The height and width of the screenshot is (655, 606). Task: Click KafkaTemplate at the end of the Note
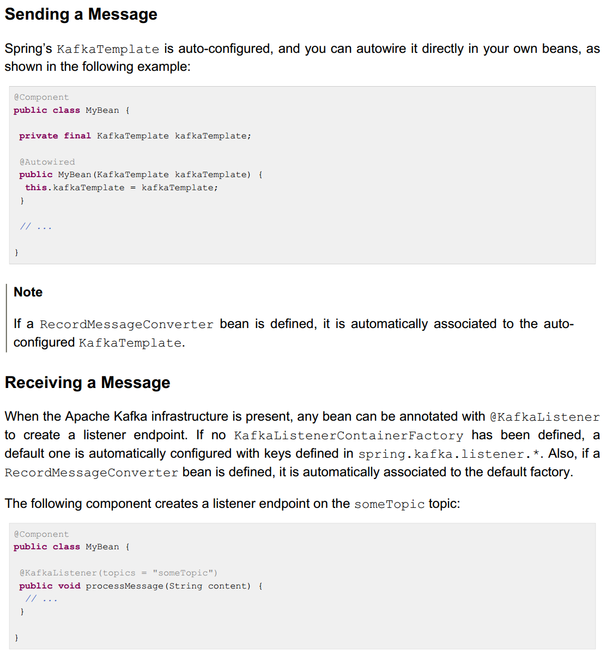130,343
